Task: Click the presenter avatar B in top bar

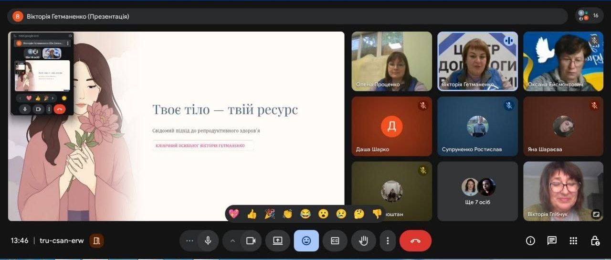Action: pos(18,16)
